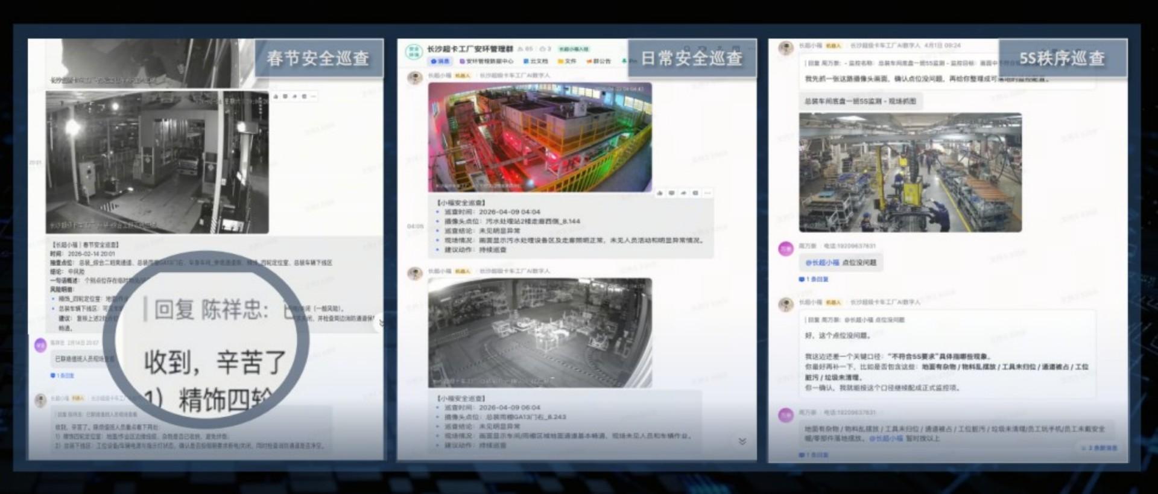Click bot avatar beside dark workshop image message
The width and height of the screenshot is (1158, 494).
click(414, 273)
